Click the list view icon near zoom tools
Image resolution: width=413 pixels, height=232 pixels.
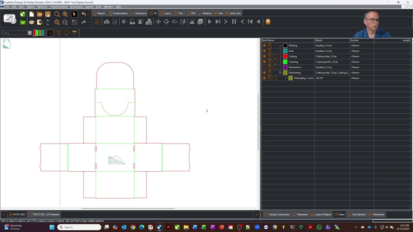(74, 22)
